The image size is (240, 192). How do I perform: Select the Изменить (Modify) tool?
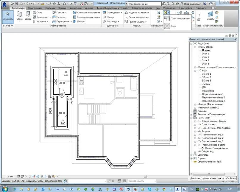8,17
